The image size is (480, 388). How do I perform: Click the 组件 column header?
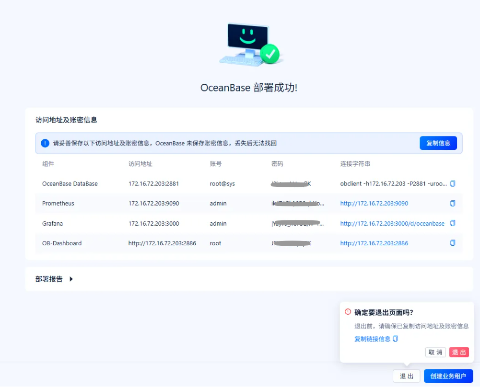(48, 164)
